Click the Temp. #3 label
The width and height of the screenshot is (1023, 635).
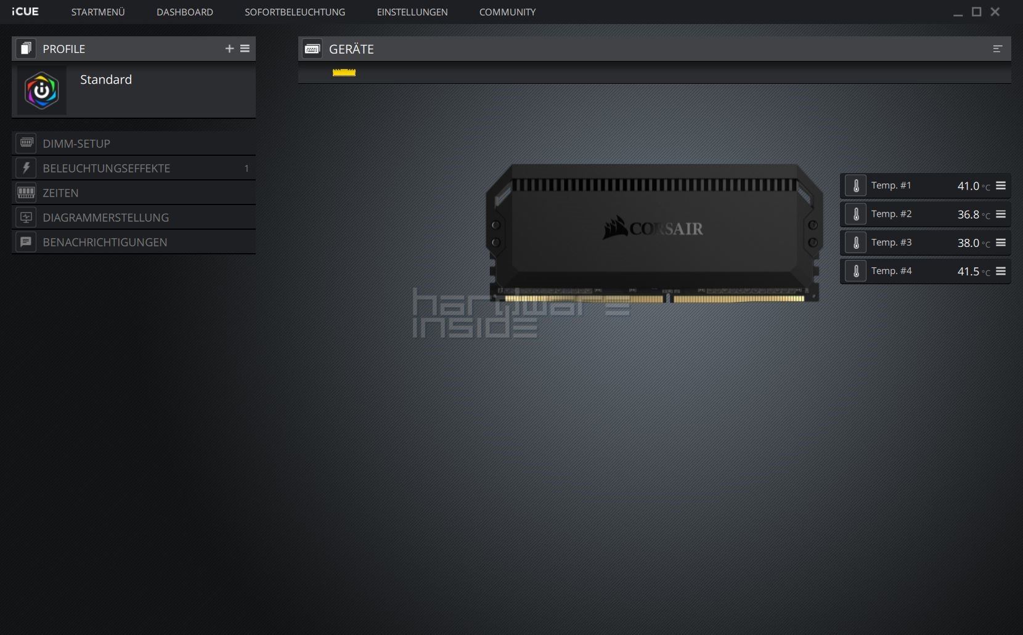(x=891, y=243)
